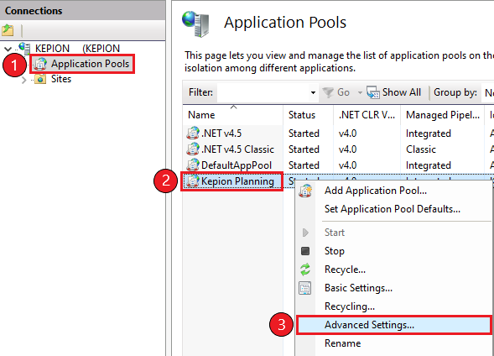Viewport: 494px width, 356px height.
Task: Click Started status of .NET v4.5
Action: pyautogui.click(x=304, y=133)
